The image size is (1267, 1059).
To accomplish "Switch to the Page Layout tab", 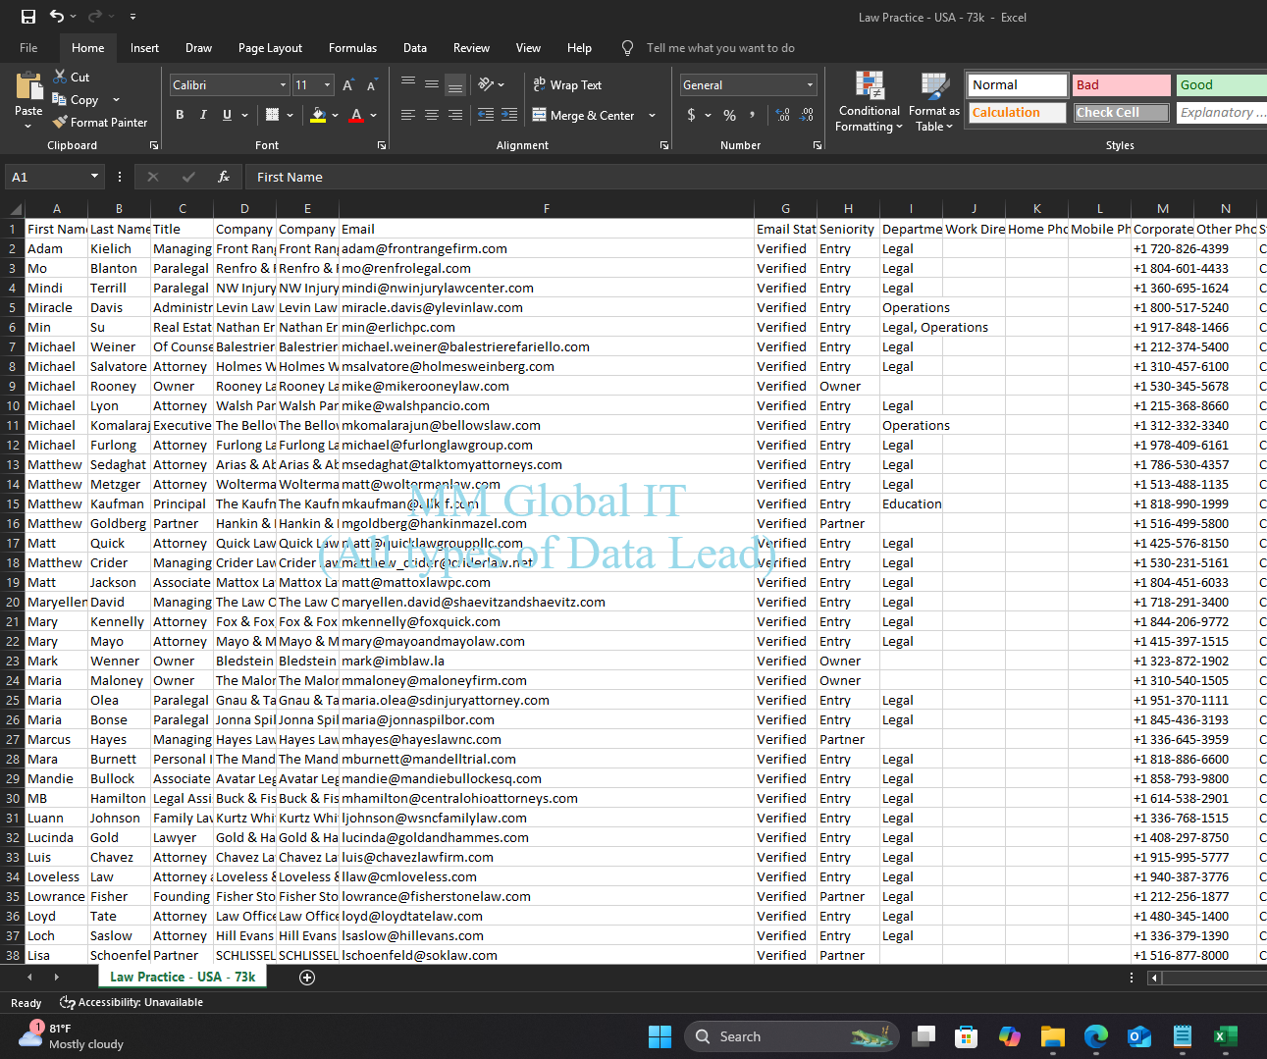I will pos(270,47).
